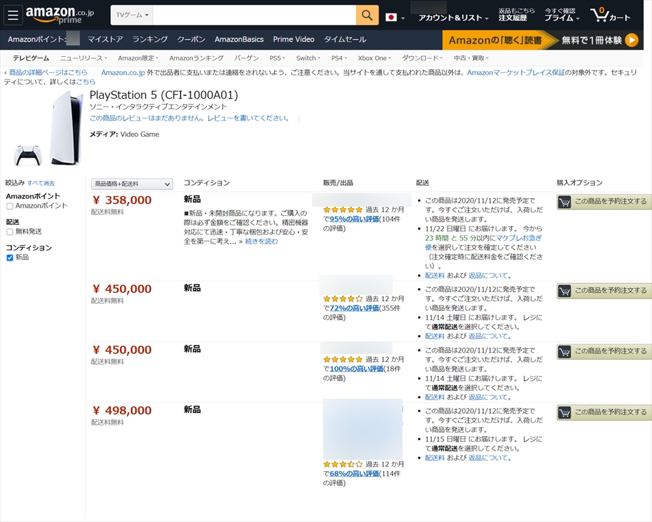Expand the ニューリリース submenu

[83, 58]
